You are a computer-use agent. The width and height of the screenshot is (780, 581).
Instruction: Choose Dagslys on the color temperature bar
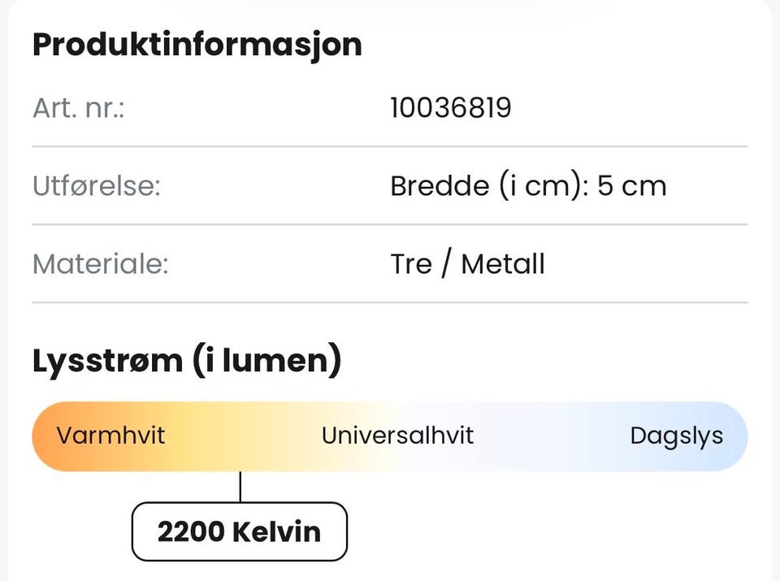[x=676, y=436]
